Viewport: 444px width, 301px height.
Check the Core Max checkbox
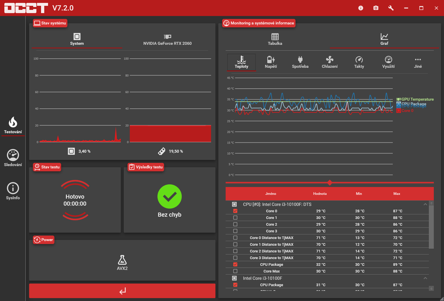(x=235, y=271)
